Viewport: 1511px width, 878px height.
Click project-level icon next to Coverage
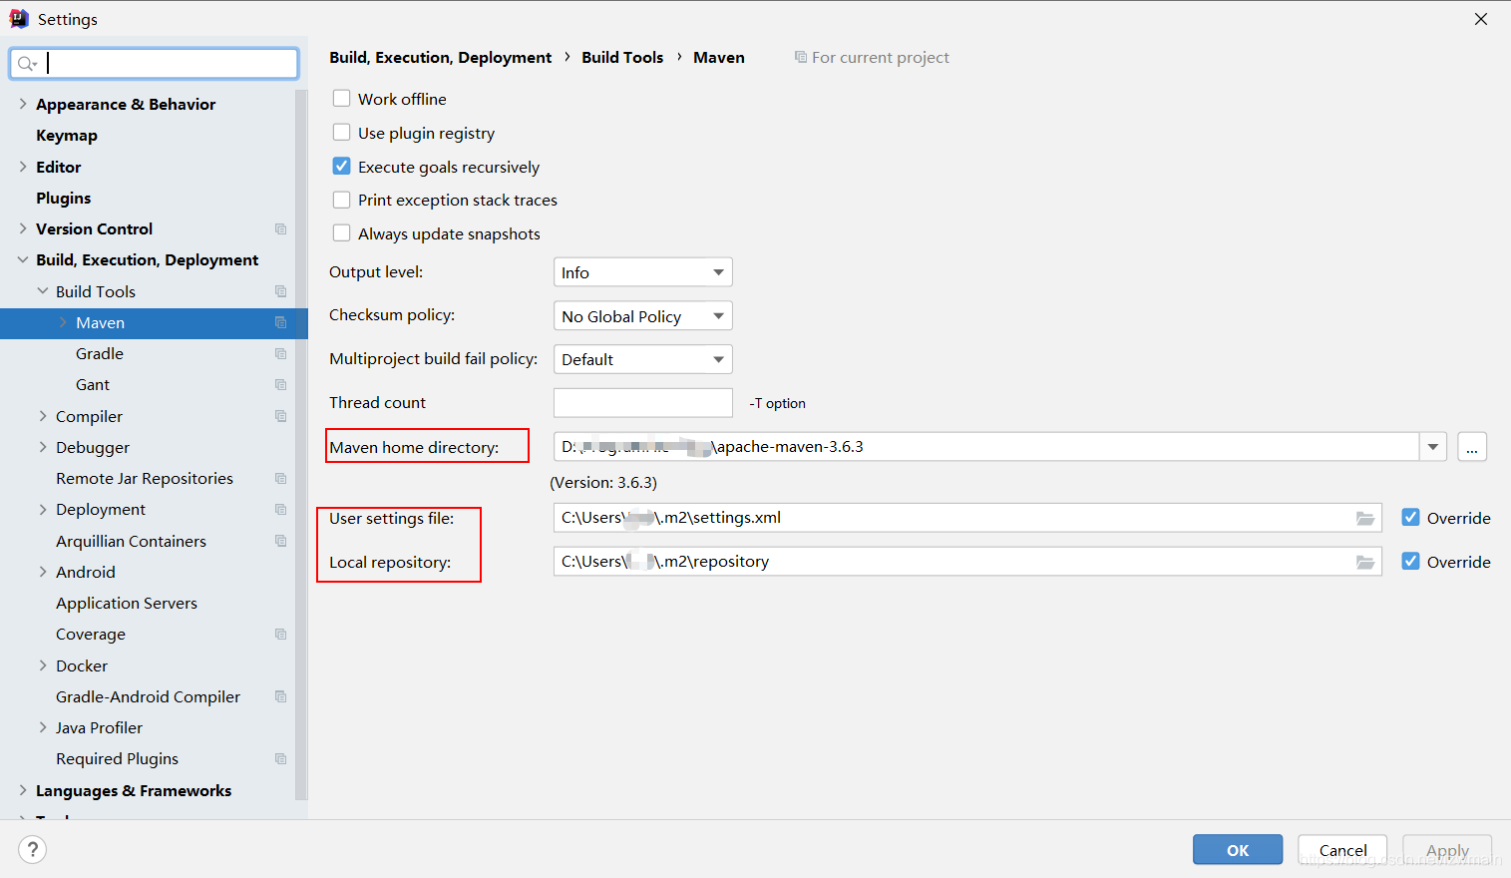click(x=280, y=635)
